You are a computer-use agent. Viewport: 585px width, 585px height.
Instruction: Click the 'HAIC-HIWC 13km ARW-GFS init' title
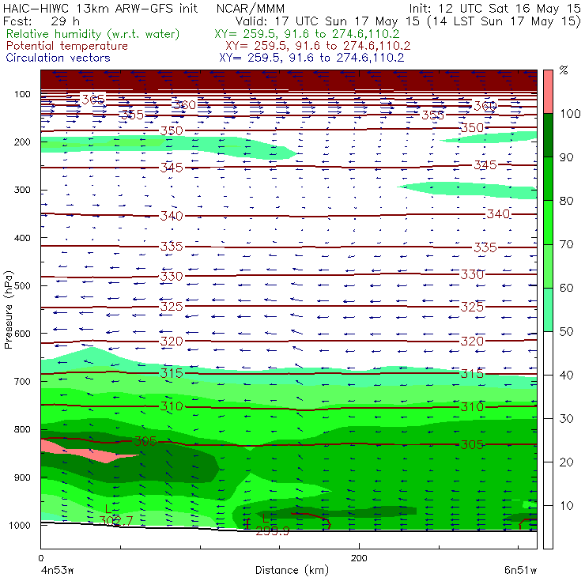pyautogui.click(x=100, y=8)
